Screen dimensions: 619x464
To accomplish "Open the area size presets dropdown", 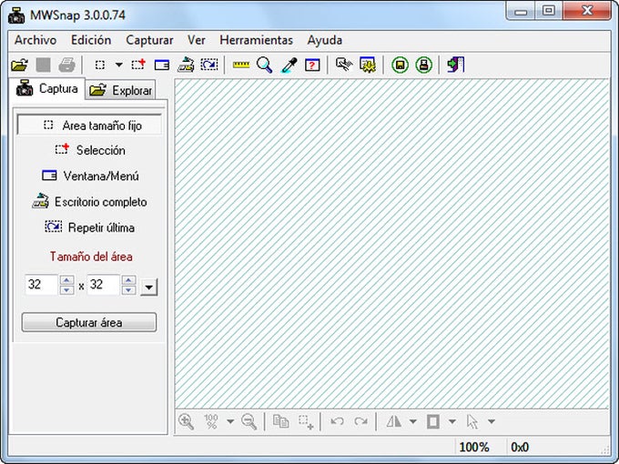I will (x=148, y=287).
